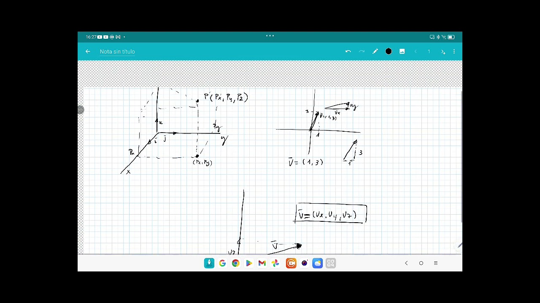Open the Play Store from dock
This screenshot has height=303, width=540.
[249, 263]
